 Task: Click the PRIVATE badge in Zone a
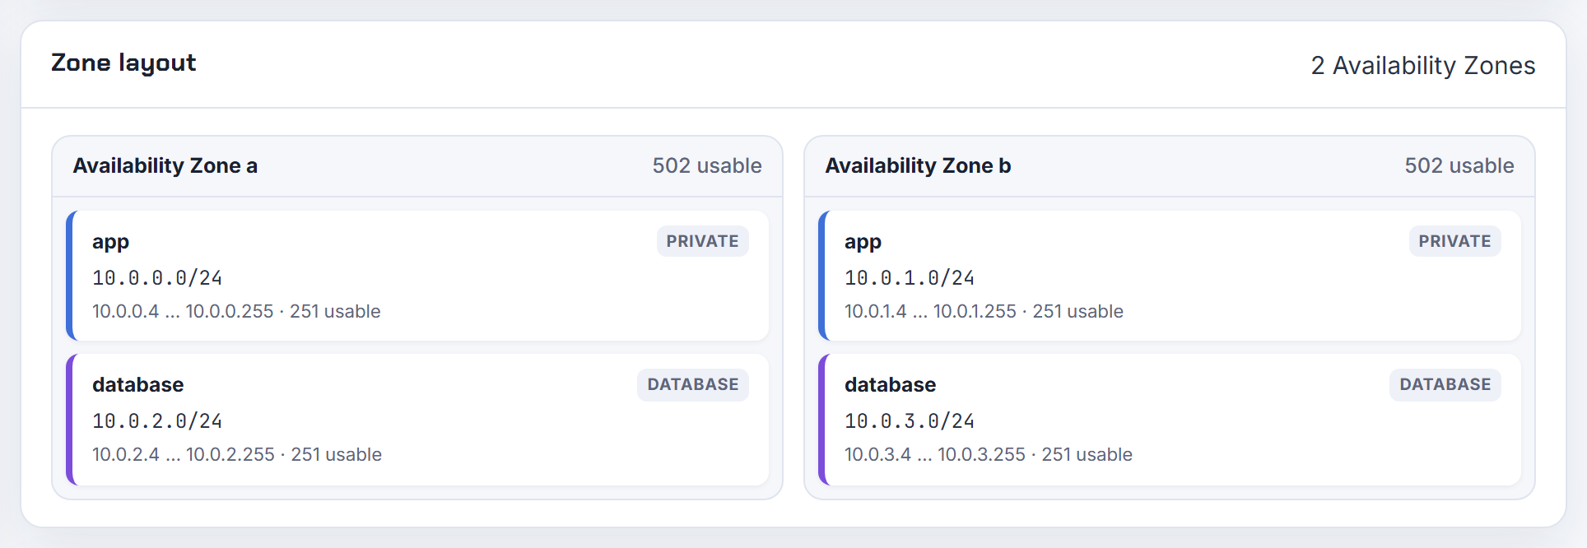[702, 241]
